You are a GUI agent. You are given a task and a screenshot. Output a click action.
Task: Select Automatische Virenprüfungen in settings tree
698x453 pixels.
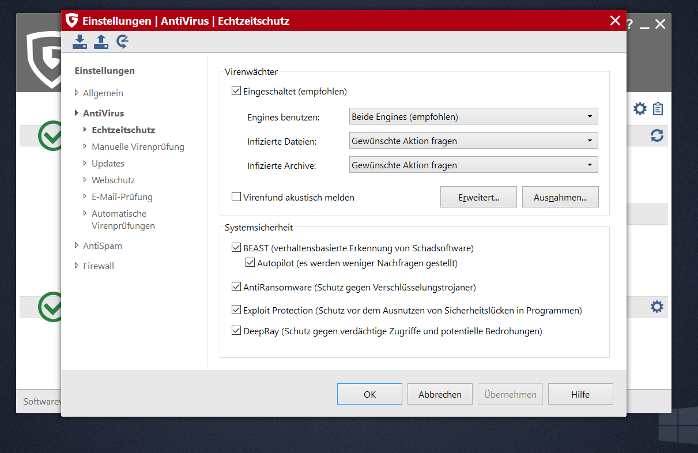(123, 220)
